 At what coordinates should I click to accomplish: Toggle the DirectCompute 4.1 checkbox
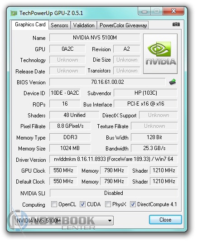click(133, 204)
